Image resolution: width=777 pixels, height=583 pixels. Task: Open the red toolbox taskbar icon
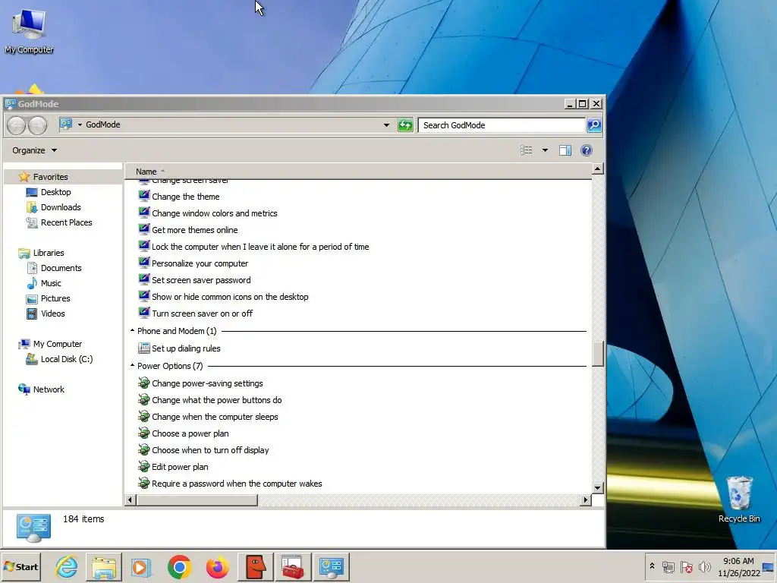[x=294, y=566]
